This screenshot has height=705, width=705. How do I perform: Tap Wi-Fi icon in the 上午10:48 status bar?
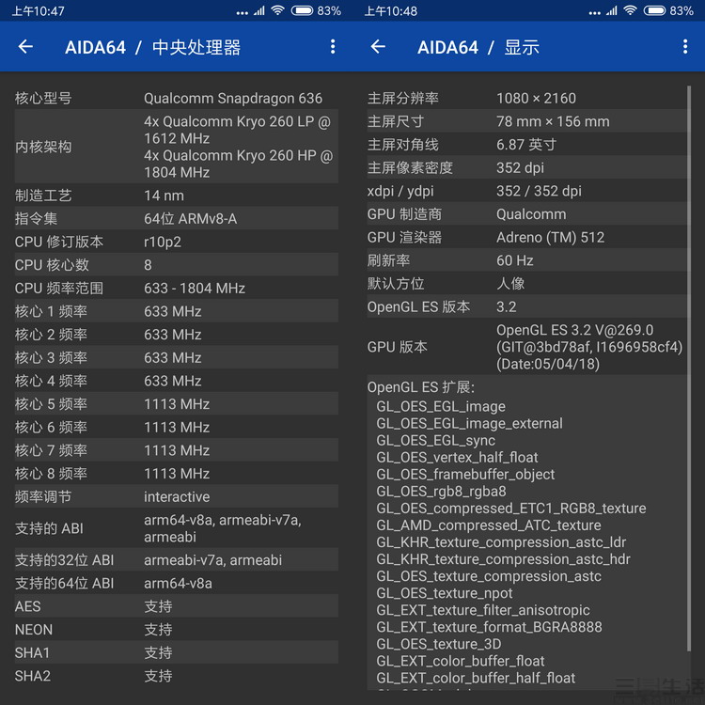(630, 10)
